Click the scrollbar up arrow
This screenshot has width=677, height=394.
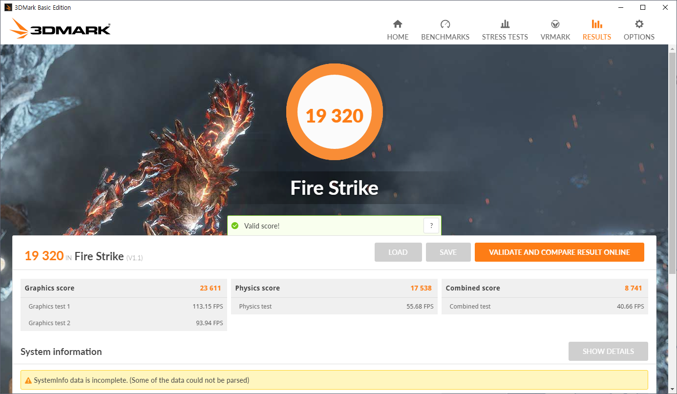[673, 48]
